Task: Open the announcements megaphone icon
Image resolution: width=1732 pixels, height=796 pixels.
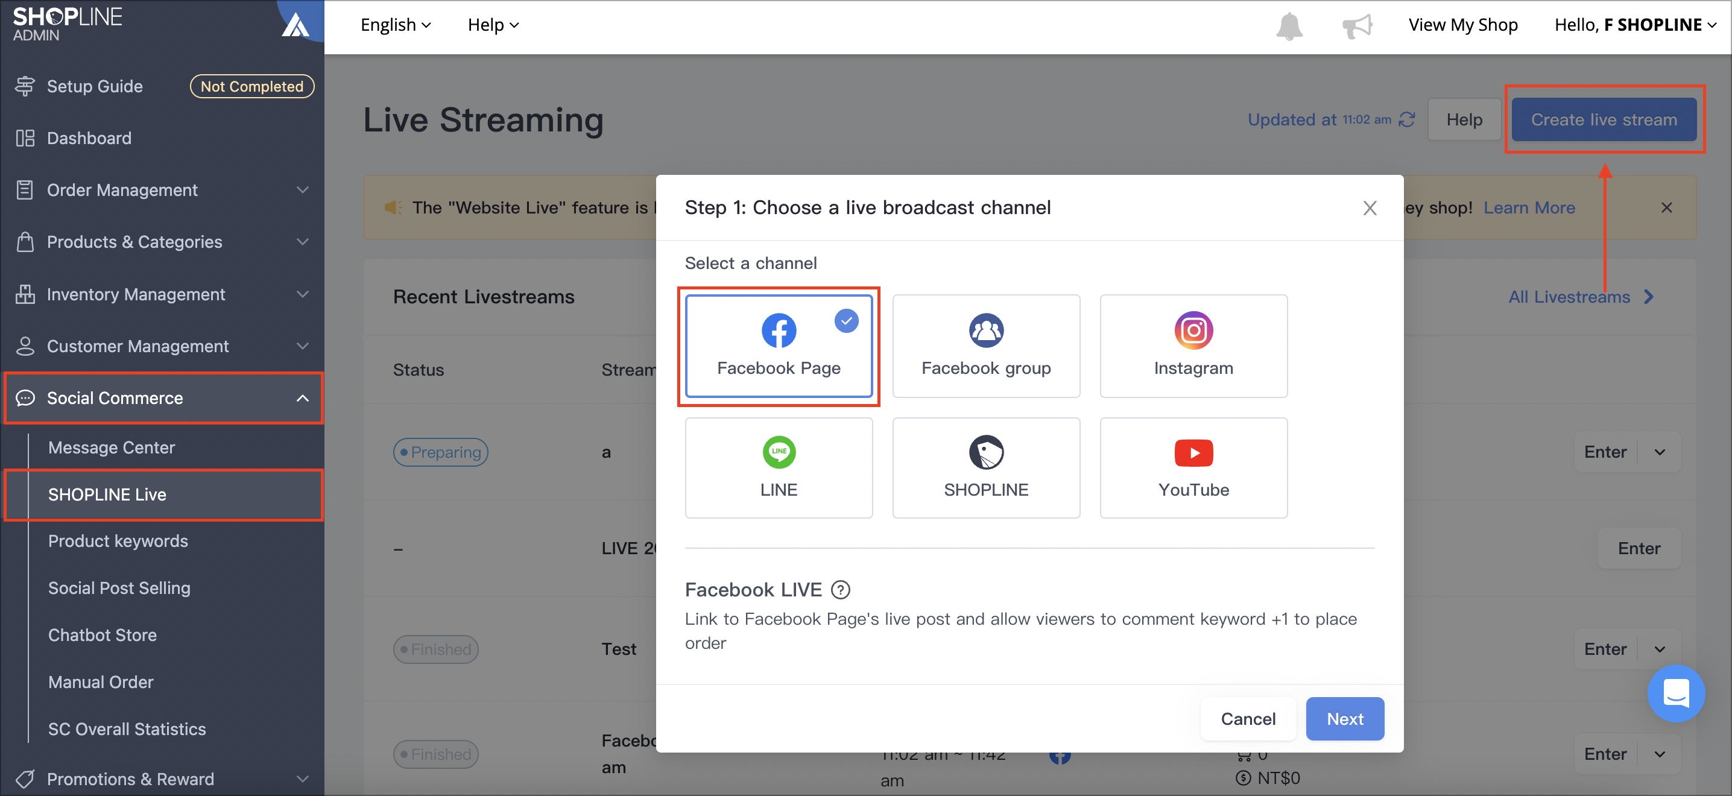Action: click(1357, 25)
